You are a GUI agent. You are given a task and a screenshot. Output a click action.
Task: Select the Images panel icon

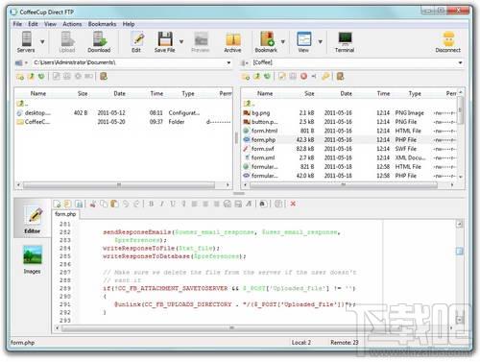(32, 259)
